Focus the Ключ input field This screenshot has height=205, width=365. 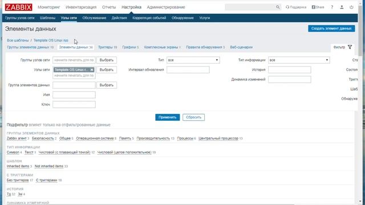click(74, 105)
